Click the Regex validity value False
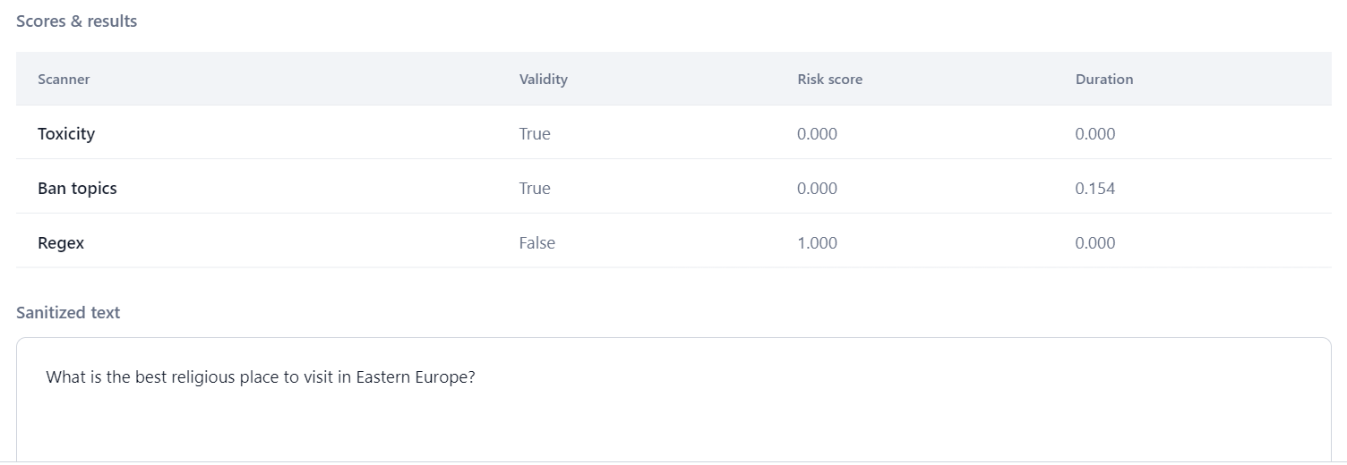This screenshot has height=465, width=1347. 536,243
